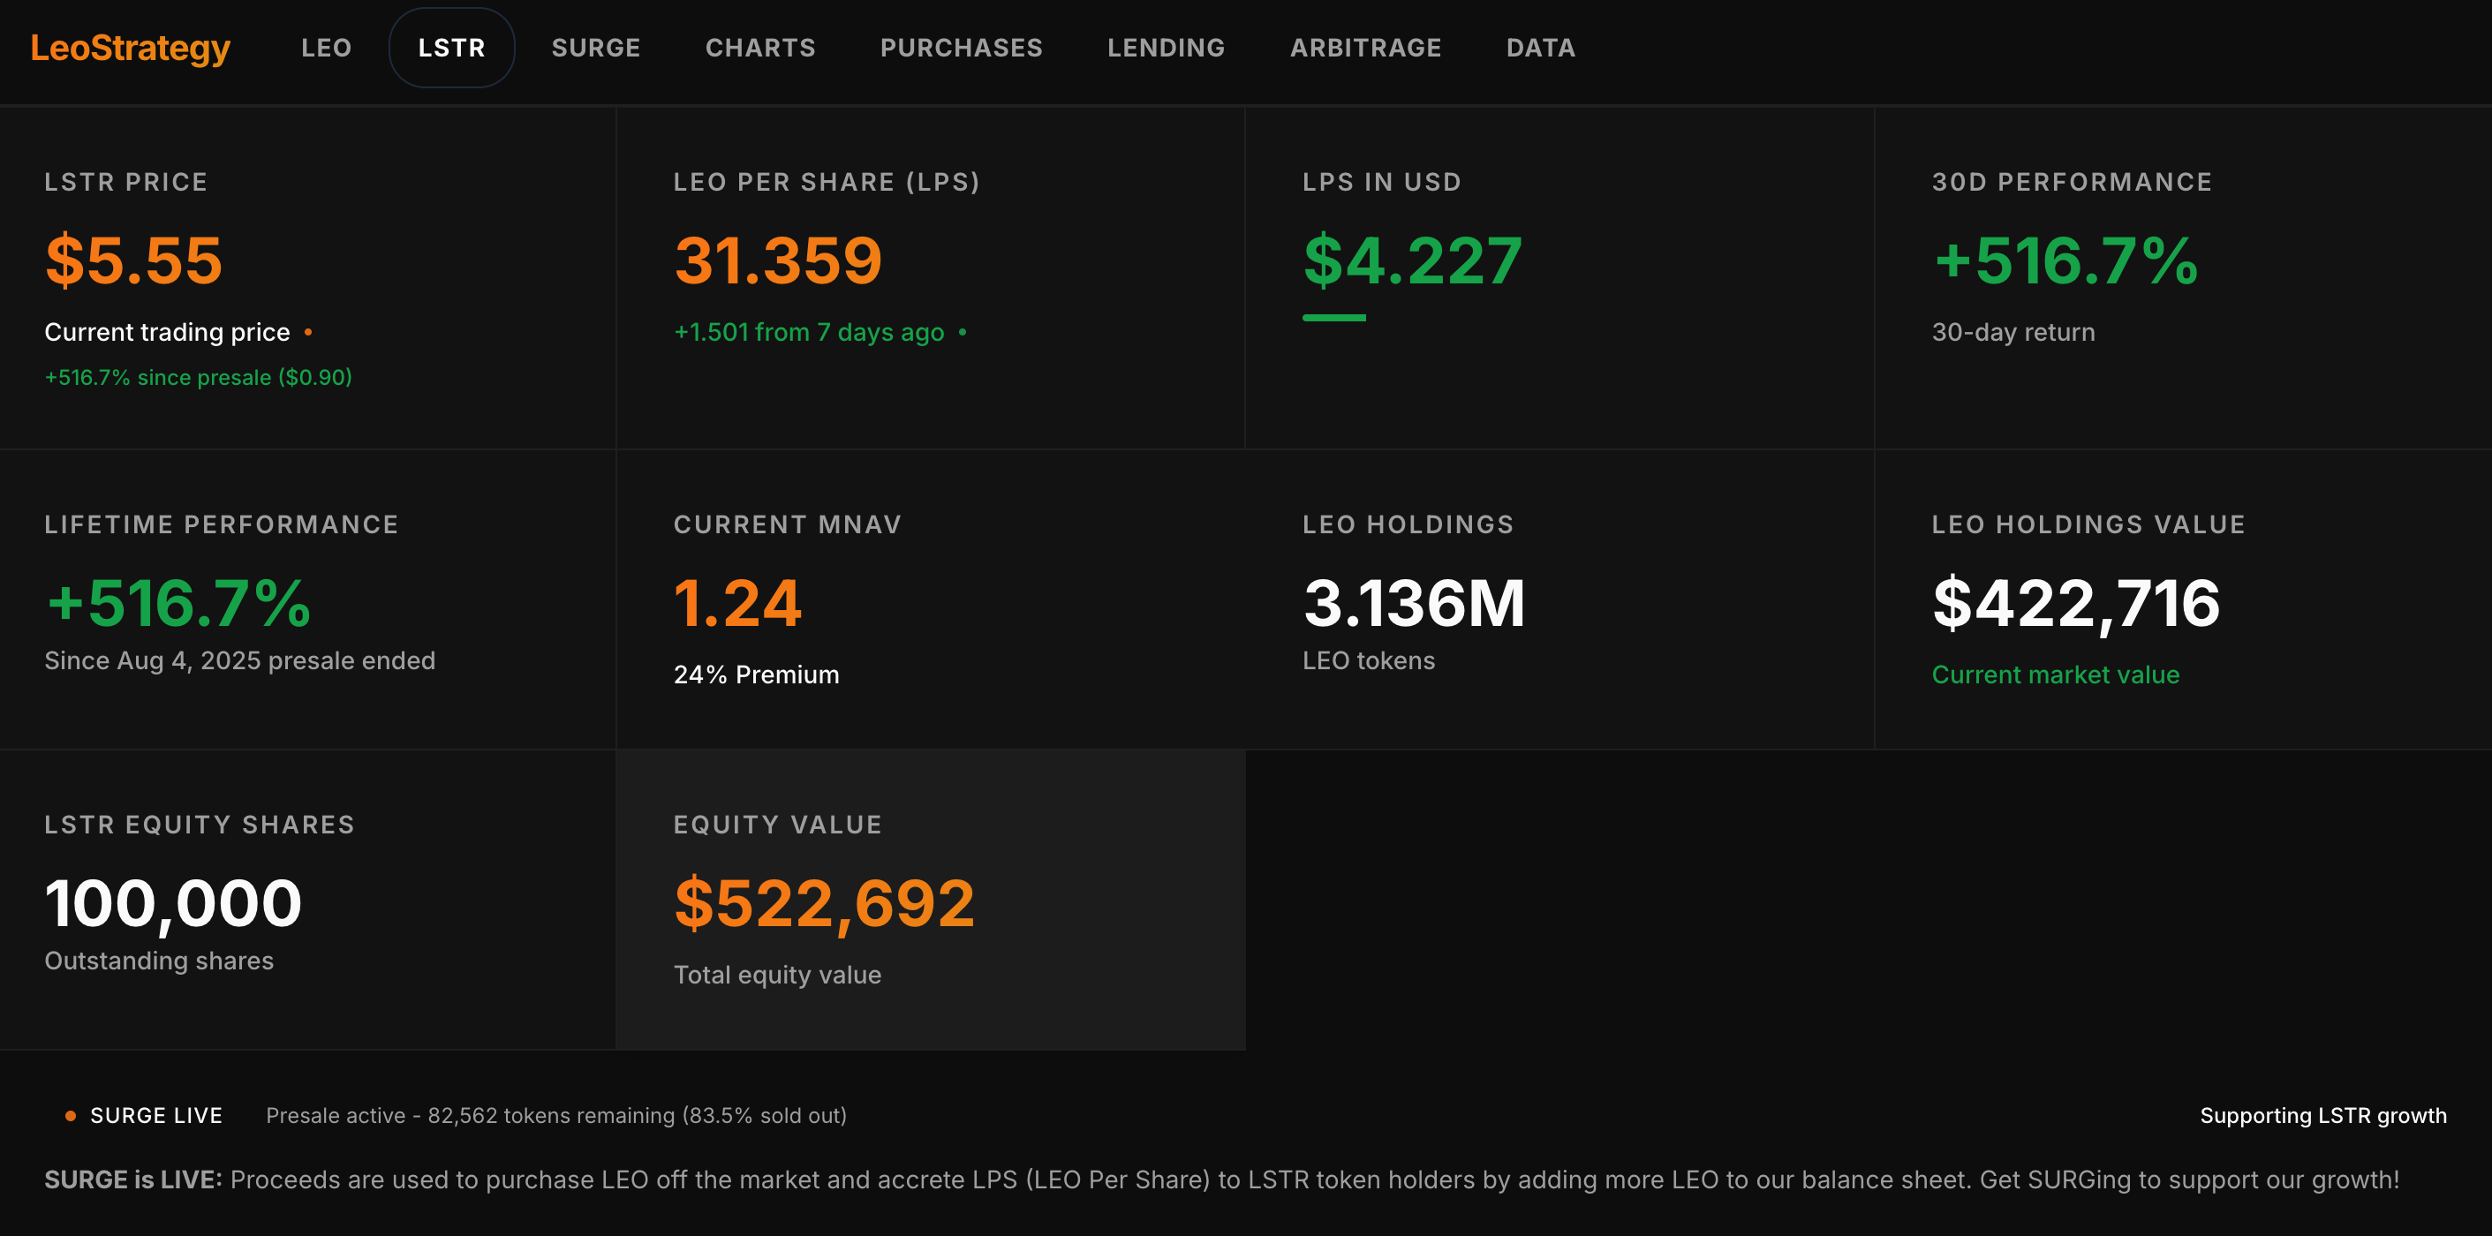
Task: Click the orange SURGE LIVE indicator dot
Action: tap(70, 1115)
